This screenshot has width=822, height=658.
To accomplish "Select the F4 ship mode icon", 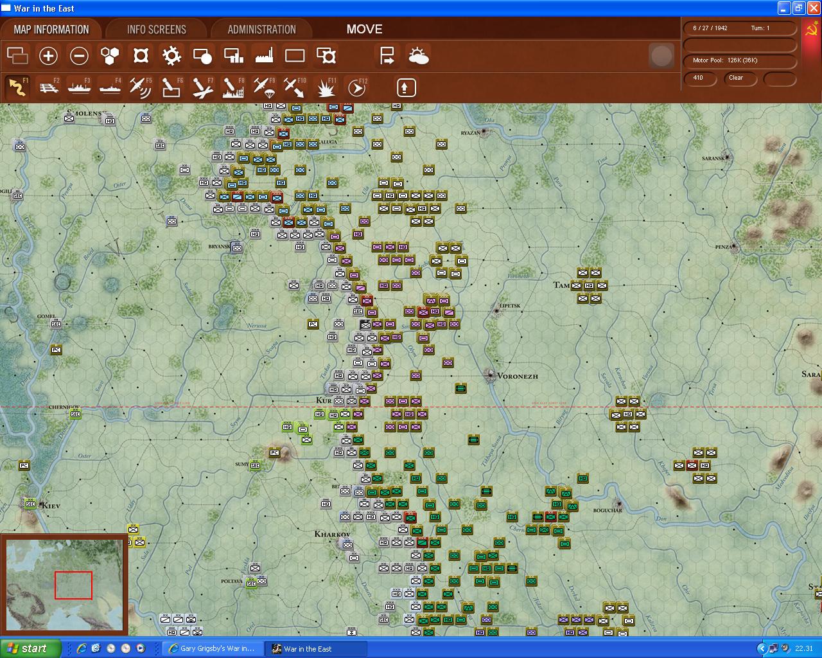I will pyautogui.click(x=110, y=87).
